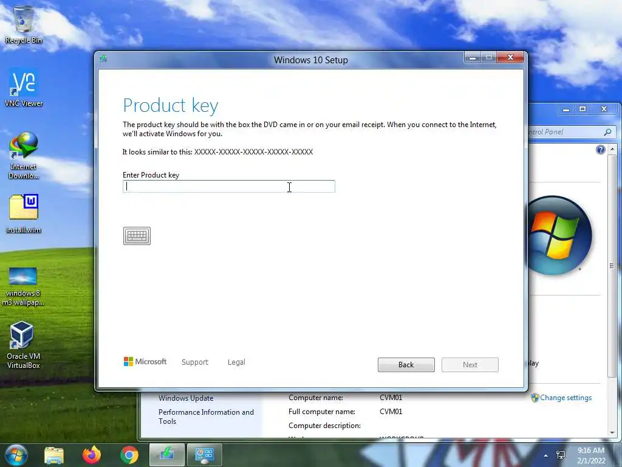
Task: Select the VNC Viewer desktop shortcut
Action: tap(24, 88)
